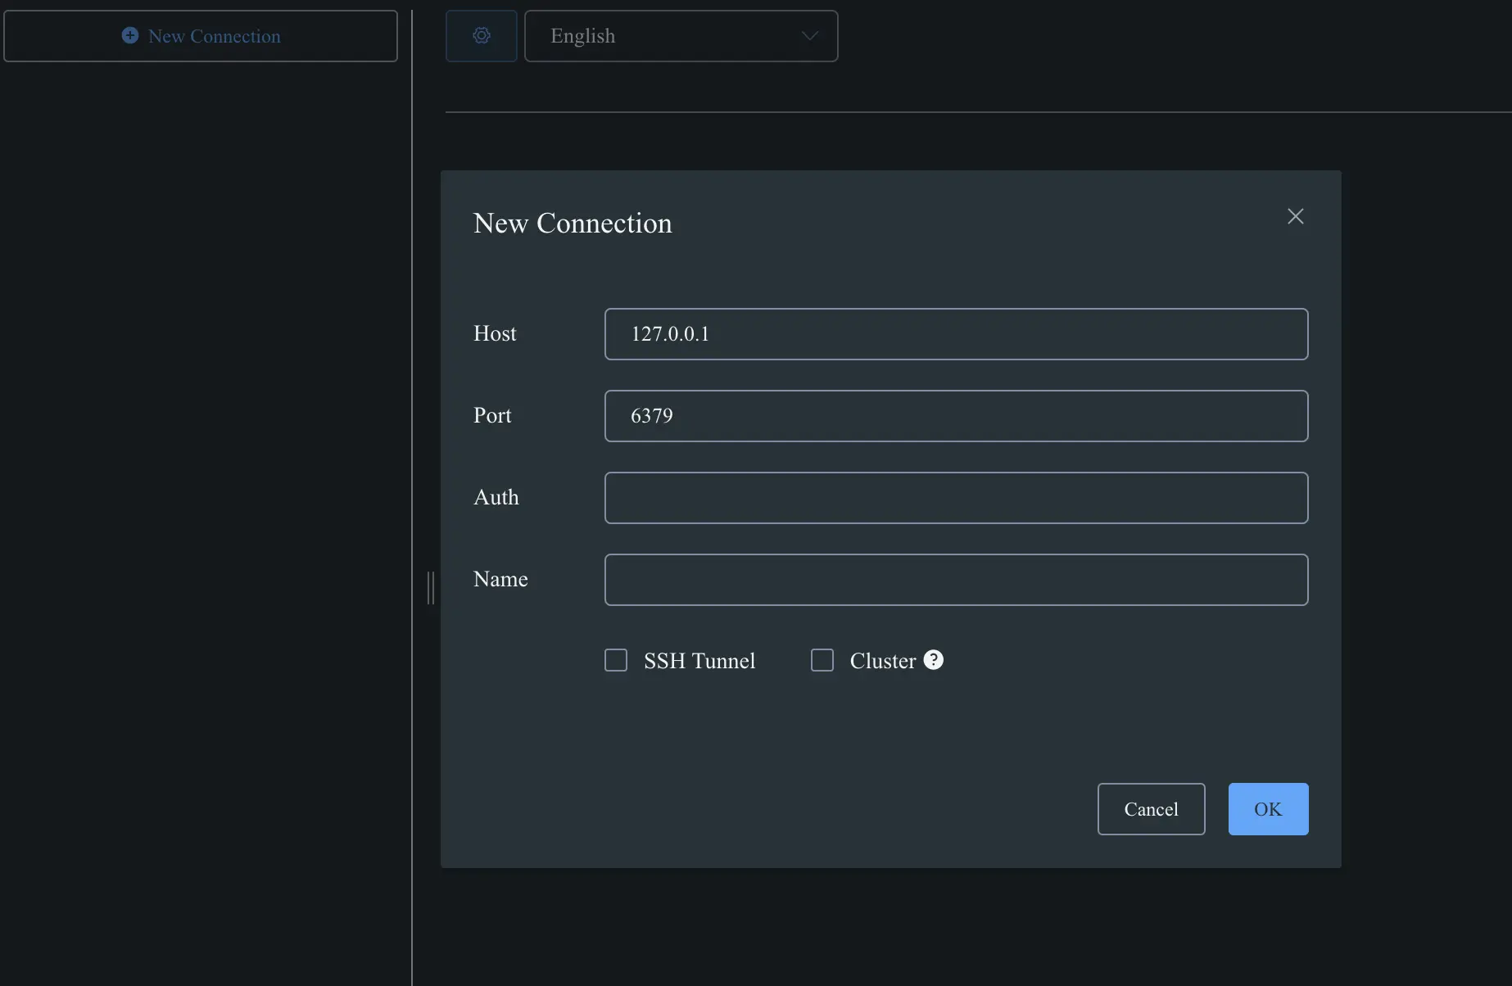Click the Cluster checkbox square
1512x986 pixels.
(x=822, y=660)
